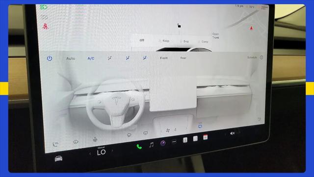Toggle the front windshield defrost icon

[x=130, y=135]
